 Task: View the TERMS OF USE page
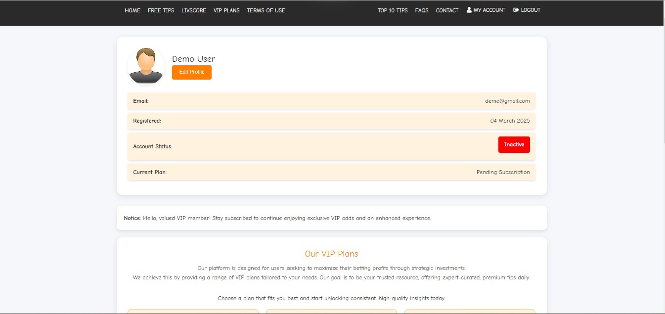coord(266,10)
